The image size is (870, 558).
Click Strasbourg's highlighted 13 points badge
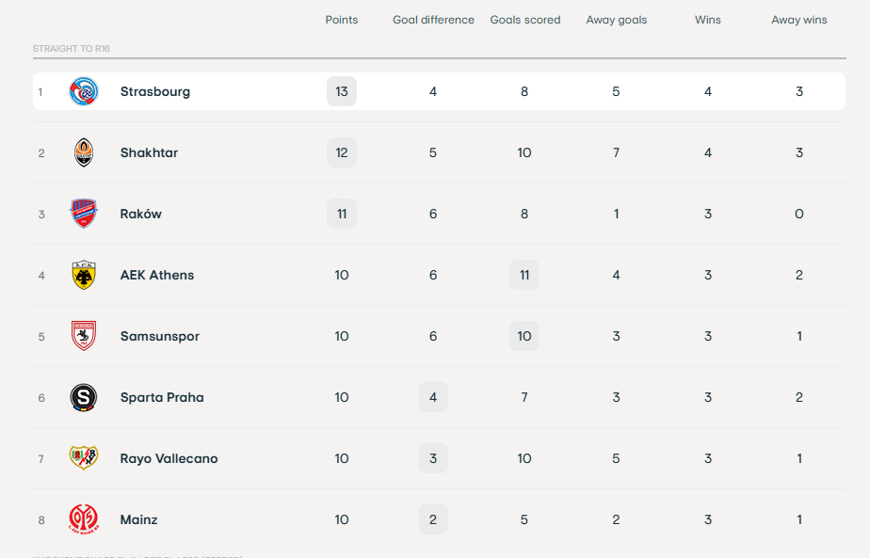[x=342, y=91]
